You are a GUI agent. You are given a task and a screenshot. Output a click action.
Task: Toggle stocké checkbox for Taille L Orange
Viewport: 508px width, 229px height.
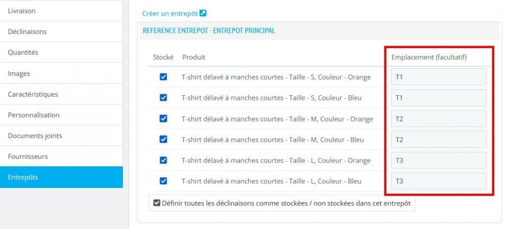[163, 160]
